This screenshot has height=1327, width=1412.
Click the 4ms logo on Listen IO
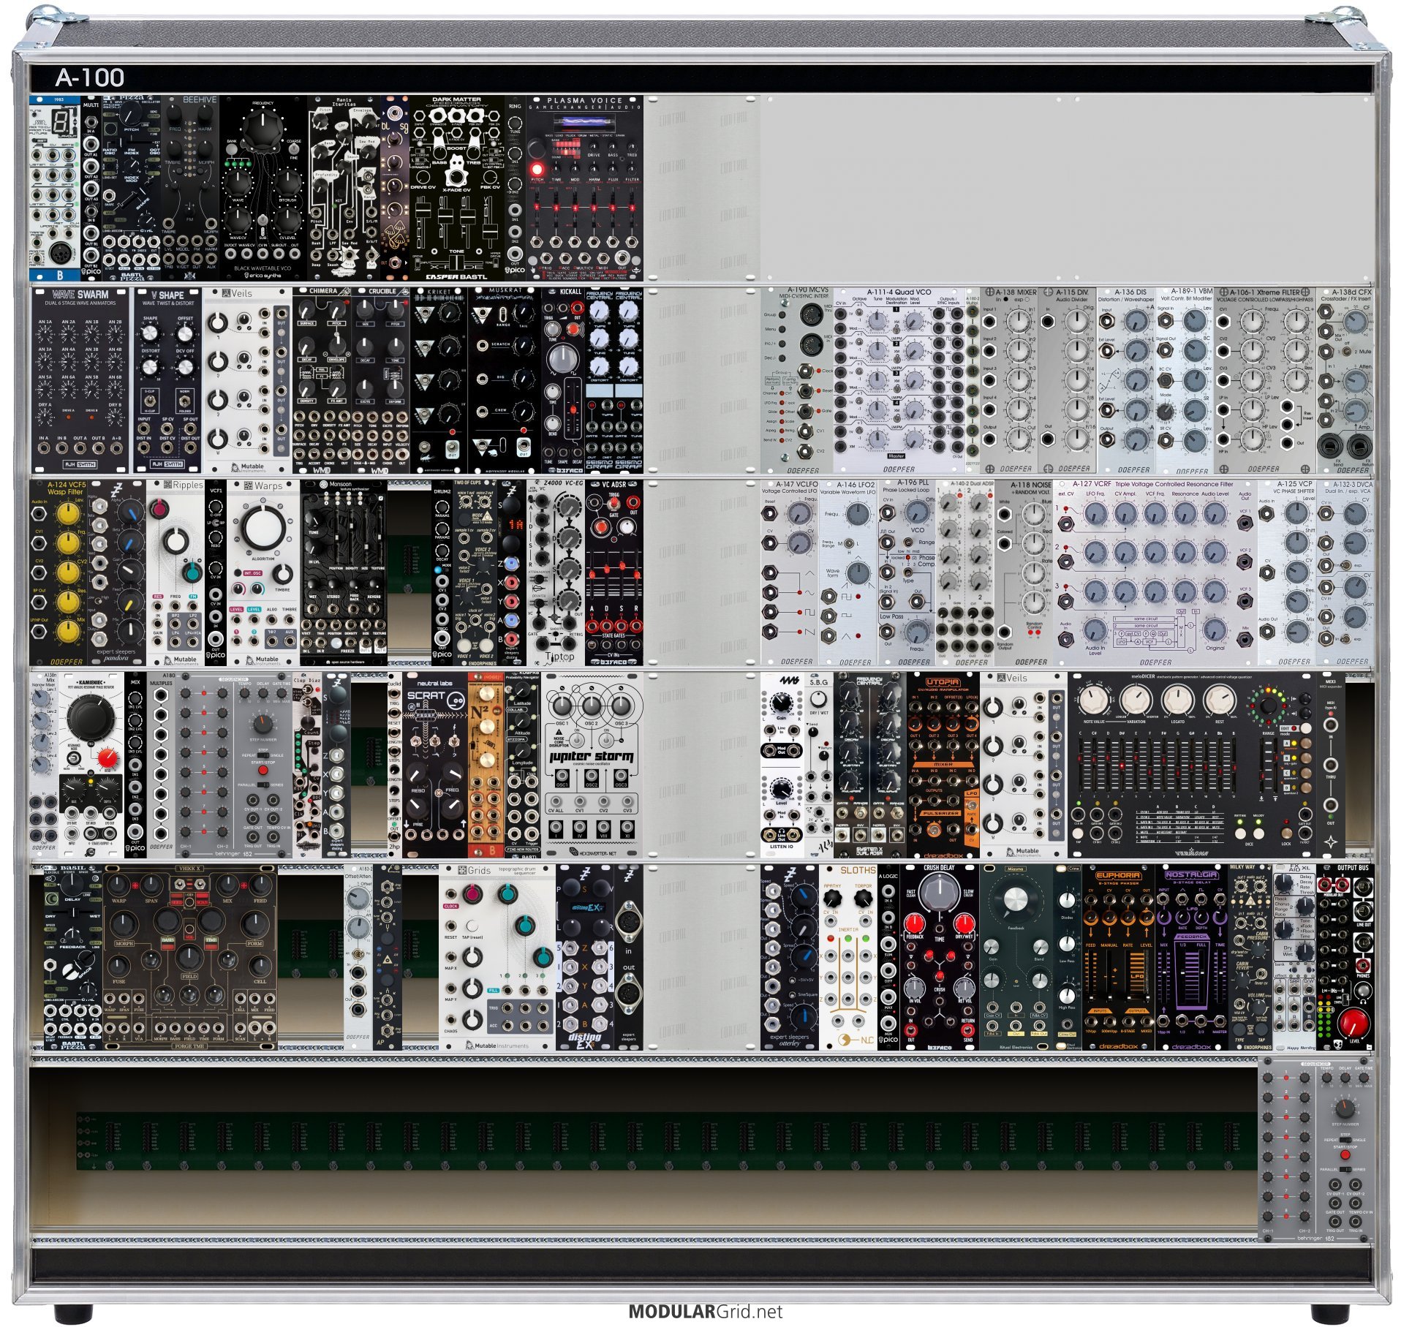click(789, 681)
